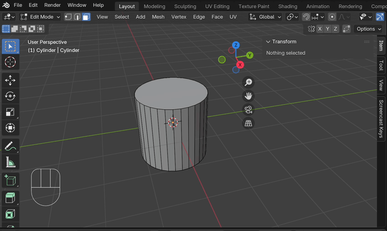Toggle X axis mirror
This screenshot has height=231, width=387.
[320, 29]
